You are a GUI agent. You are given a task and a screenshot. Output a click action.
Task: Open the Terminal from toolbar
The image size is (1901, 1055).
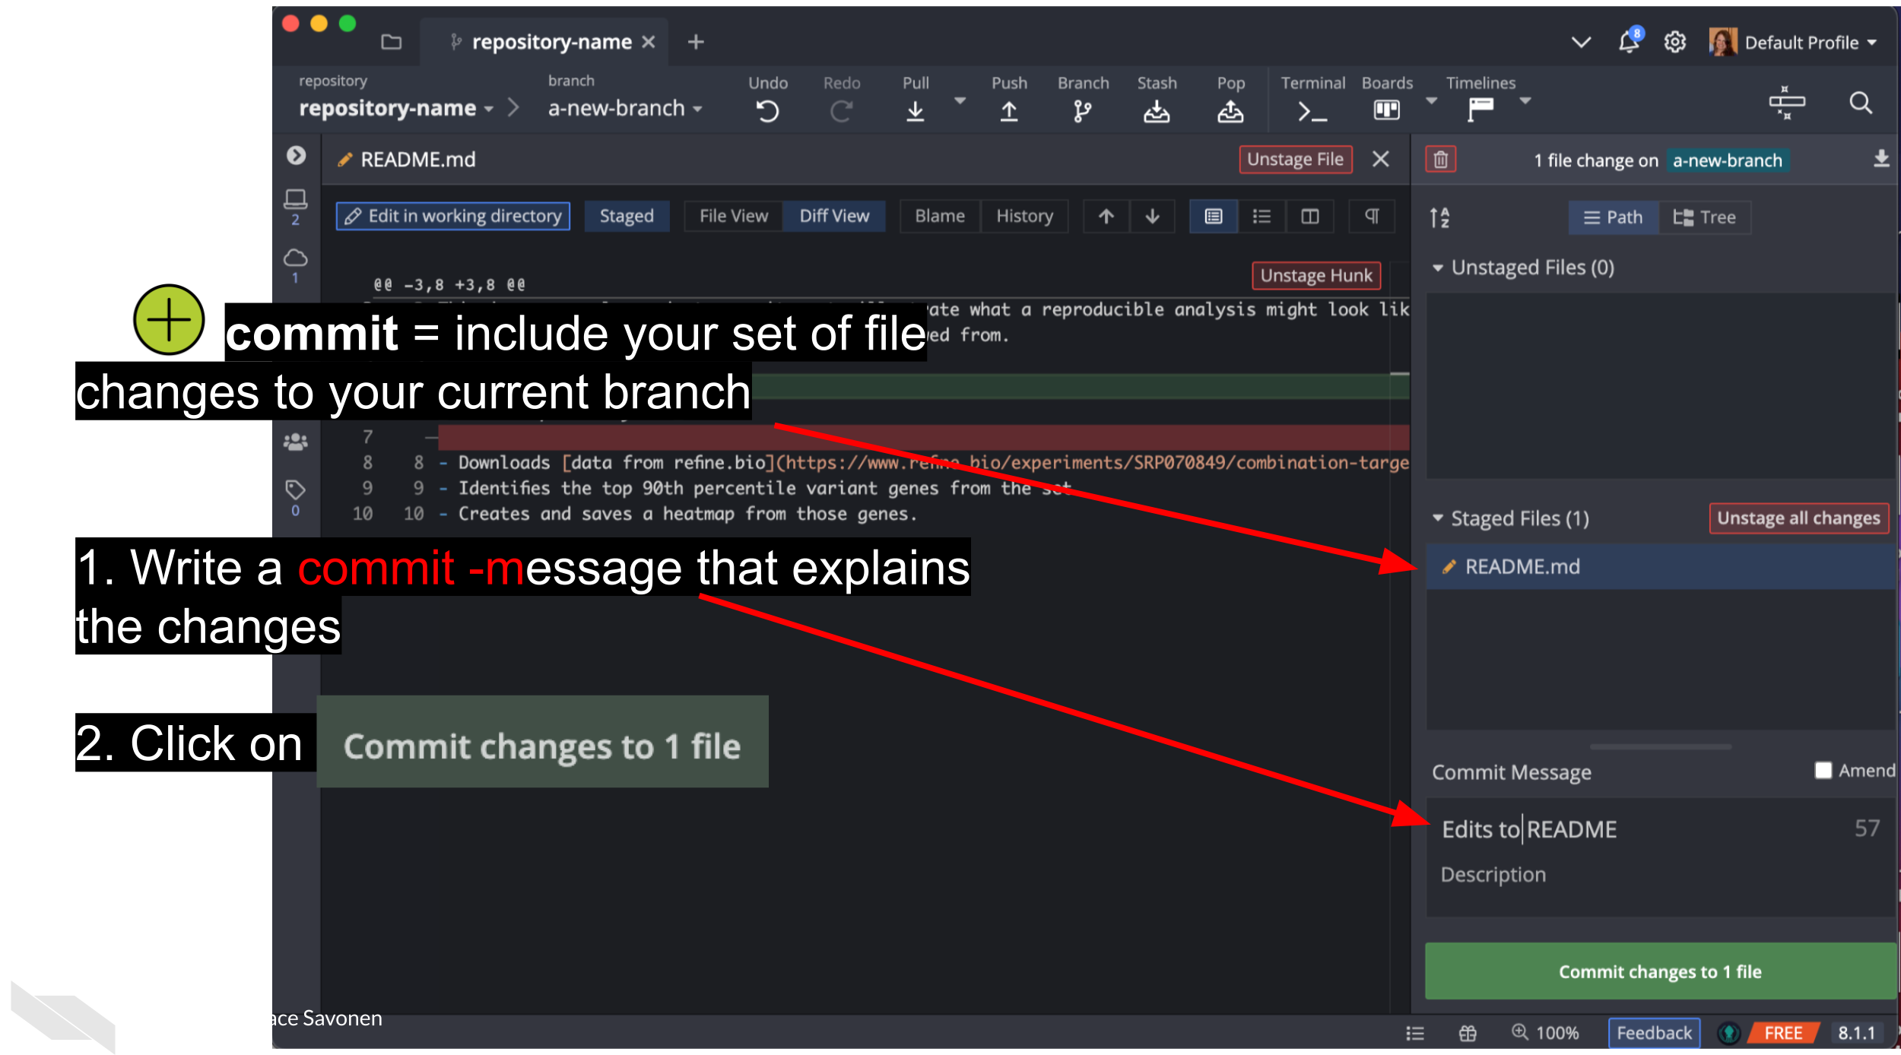1312,112
